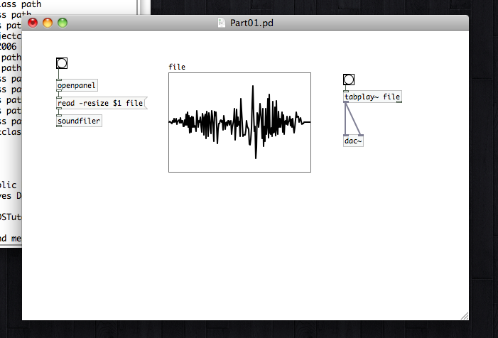The image size is (498, 338).
Task: Click the outlet under the soundfiler object
Action: tap(58, 126)
